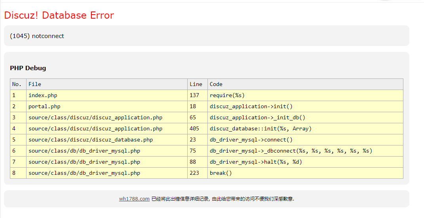Click the 'Code' column header
This screenshot has height=218, width=424.
305,84
